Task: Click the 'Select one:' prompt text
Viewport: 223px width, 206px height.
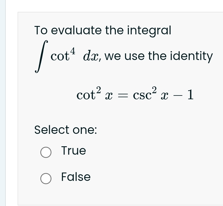Action: tap(66, 130)
